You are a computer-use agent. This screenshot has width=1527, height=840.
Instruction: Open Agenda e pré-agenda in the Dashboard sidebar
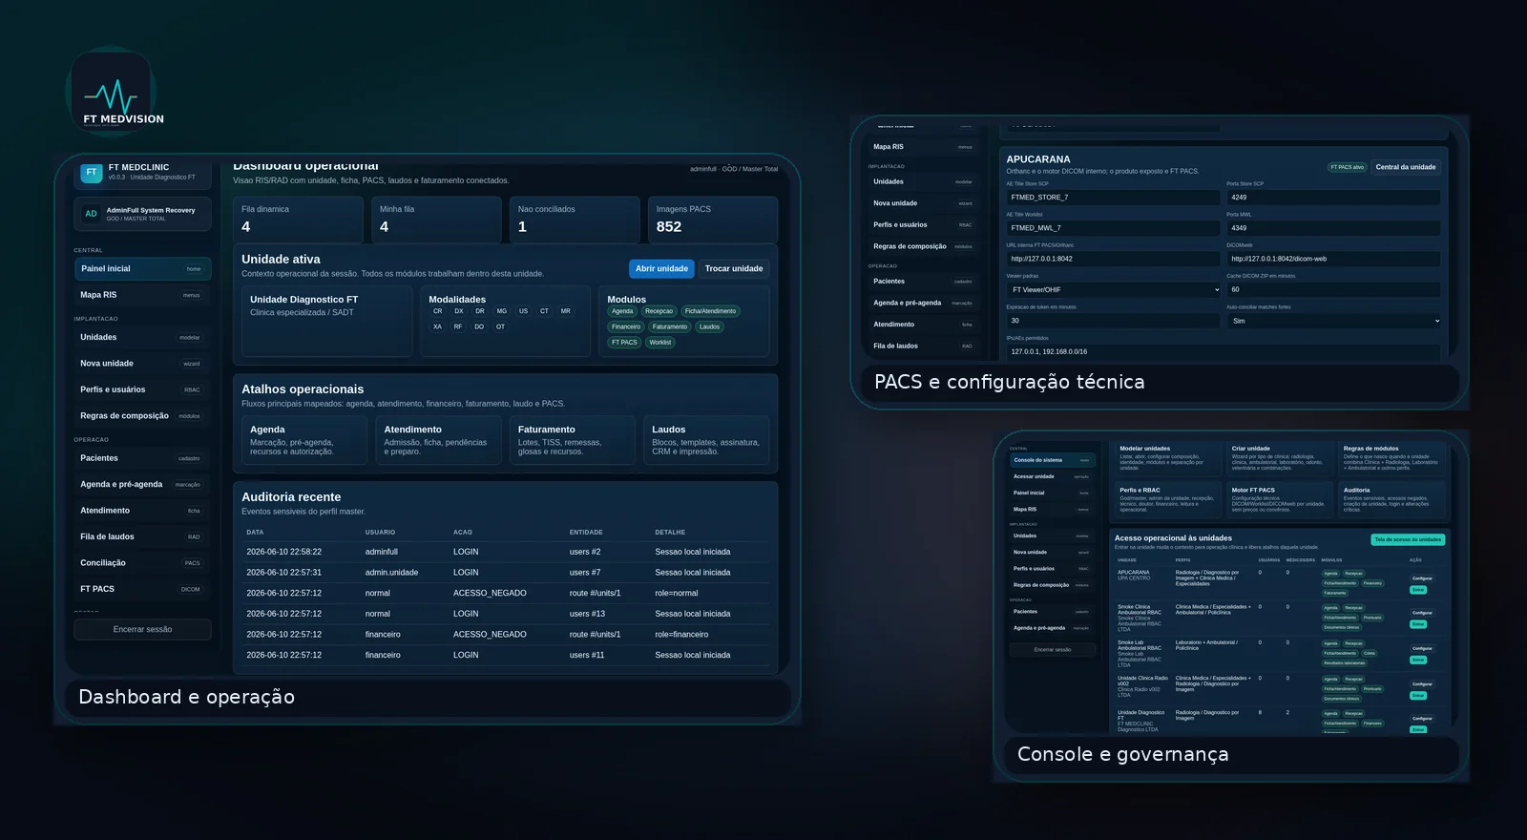(142, 484)
